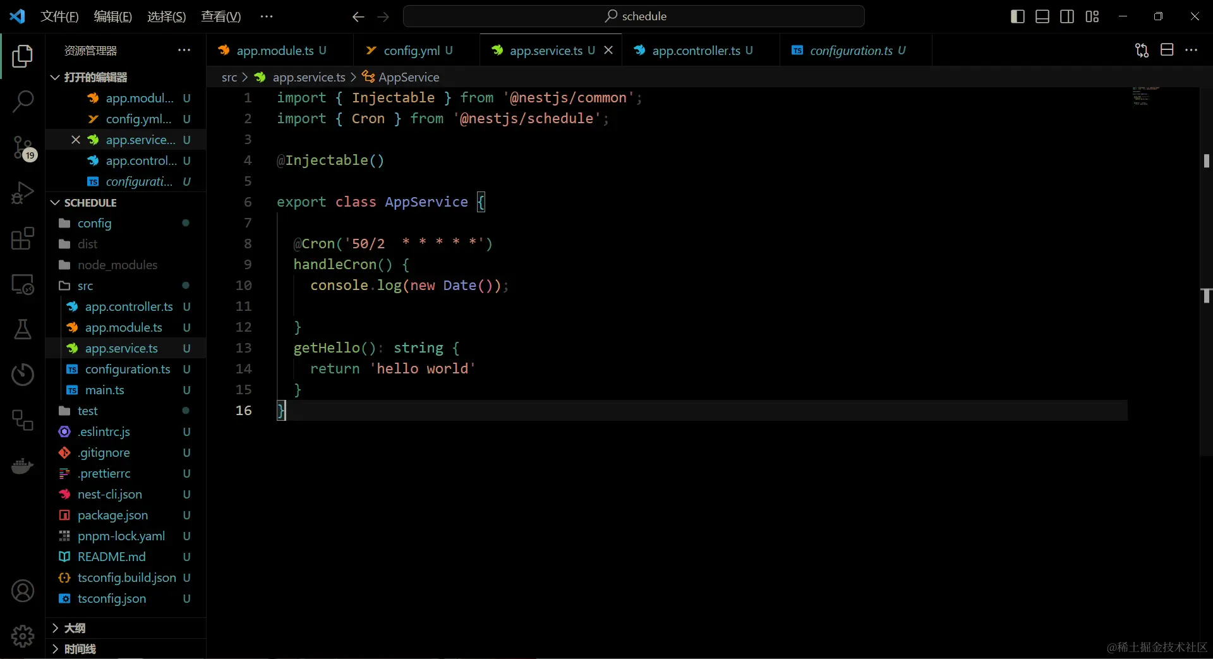Open Remote Explorer view
Viewport: 1213px width, 659px height.
(23, 284)
